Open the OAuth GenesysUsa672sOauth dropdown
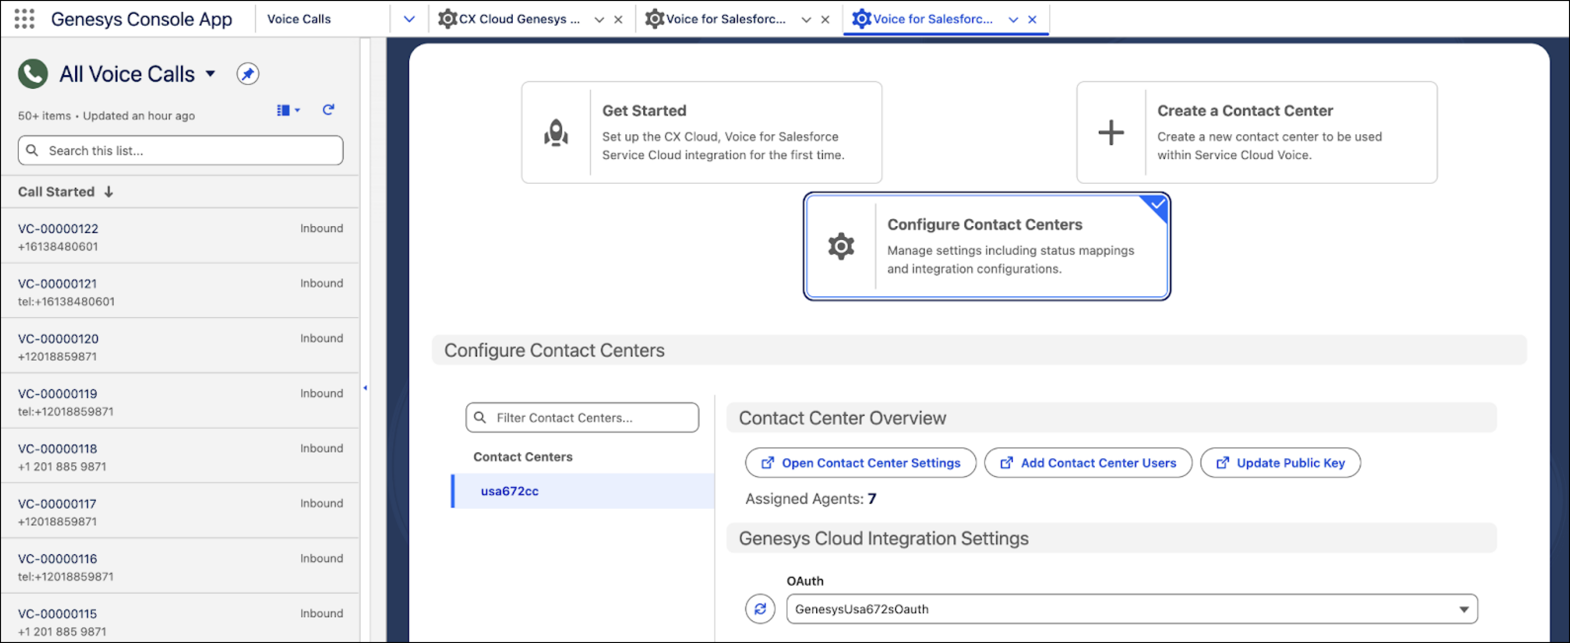The width and height of the screenshot is (1570, 643). click(1131, 608)
